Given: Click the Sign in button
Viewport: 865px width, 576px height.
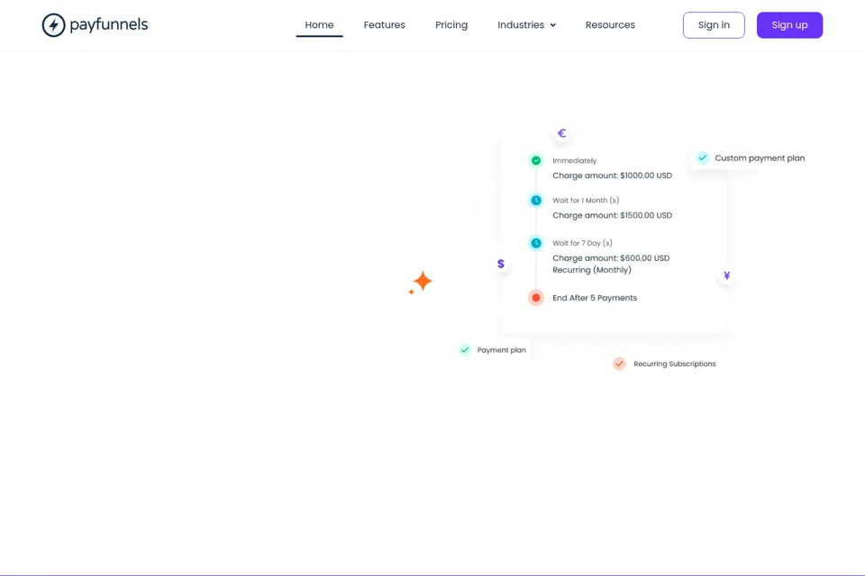Looking at the screenshot, I should point(714,25).
